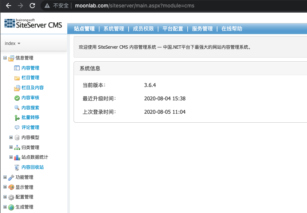
Task: Select the 显示管理 tree label
Action: click(x=24, y=187)
